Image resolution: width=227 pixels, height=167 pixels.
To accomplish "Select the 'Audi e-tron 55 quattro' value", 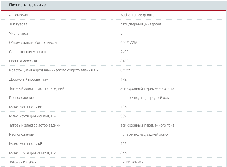I will pos(137,15).
